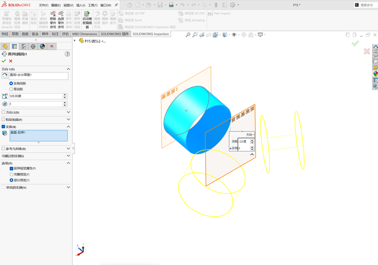The image size is (378, 265).
Task: Cancel the circular pattern with red X
Action: [11, 61]
